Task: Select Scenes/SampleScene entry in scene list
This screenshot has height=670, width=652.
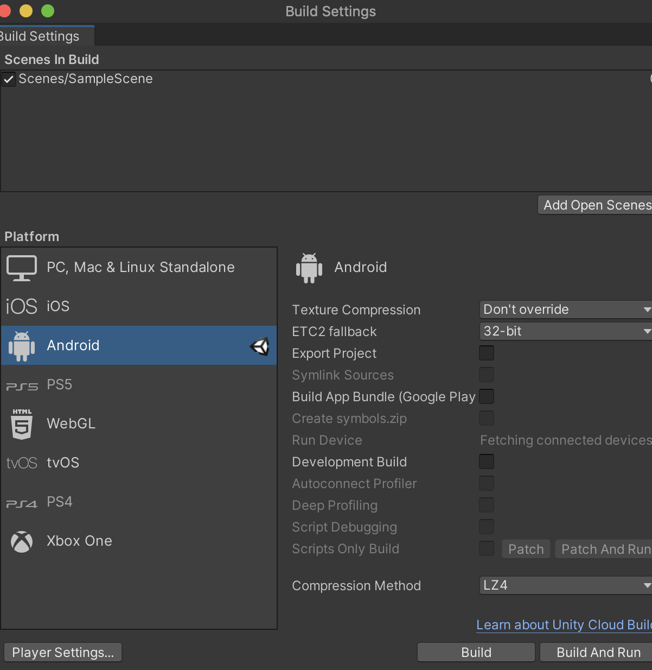Action: pos(325,79)
